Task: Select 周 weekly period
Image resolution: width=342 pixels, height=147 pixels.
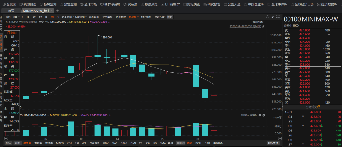Action: 52,17
